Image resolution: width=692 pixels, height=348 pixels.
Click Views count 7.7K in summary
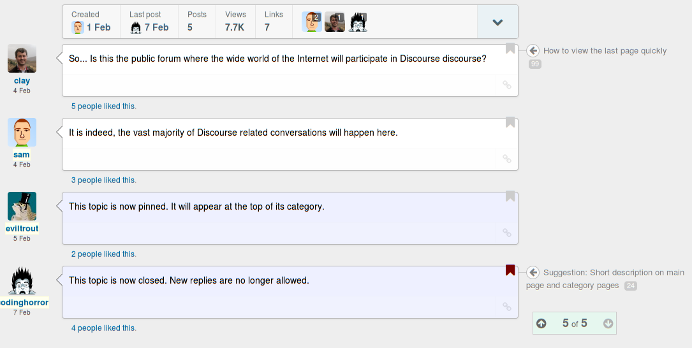click(x=234, y=27)
